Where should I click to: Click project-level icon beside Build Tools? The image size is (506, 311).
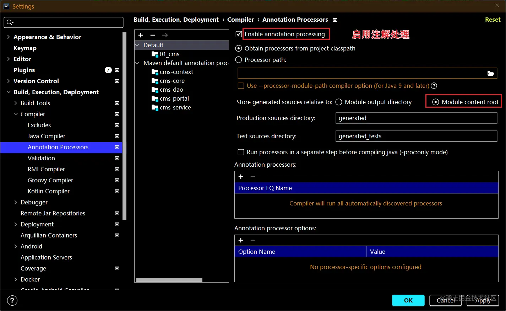(x=117, y=103)
